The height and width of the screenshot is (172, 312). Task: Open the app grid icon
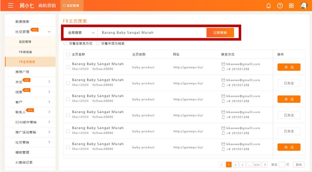tap(291, 6)
